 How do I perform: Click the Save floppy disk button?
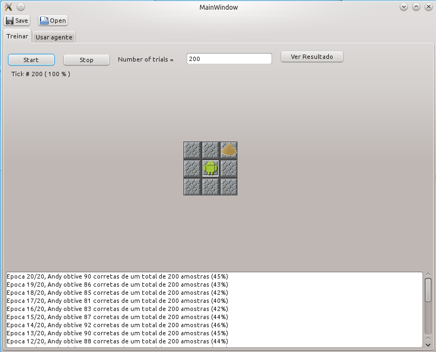(x=17, y=21)
